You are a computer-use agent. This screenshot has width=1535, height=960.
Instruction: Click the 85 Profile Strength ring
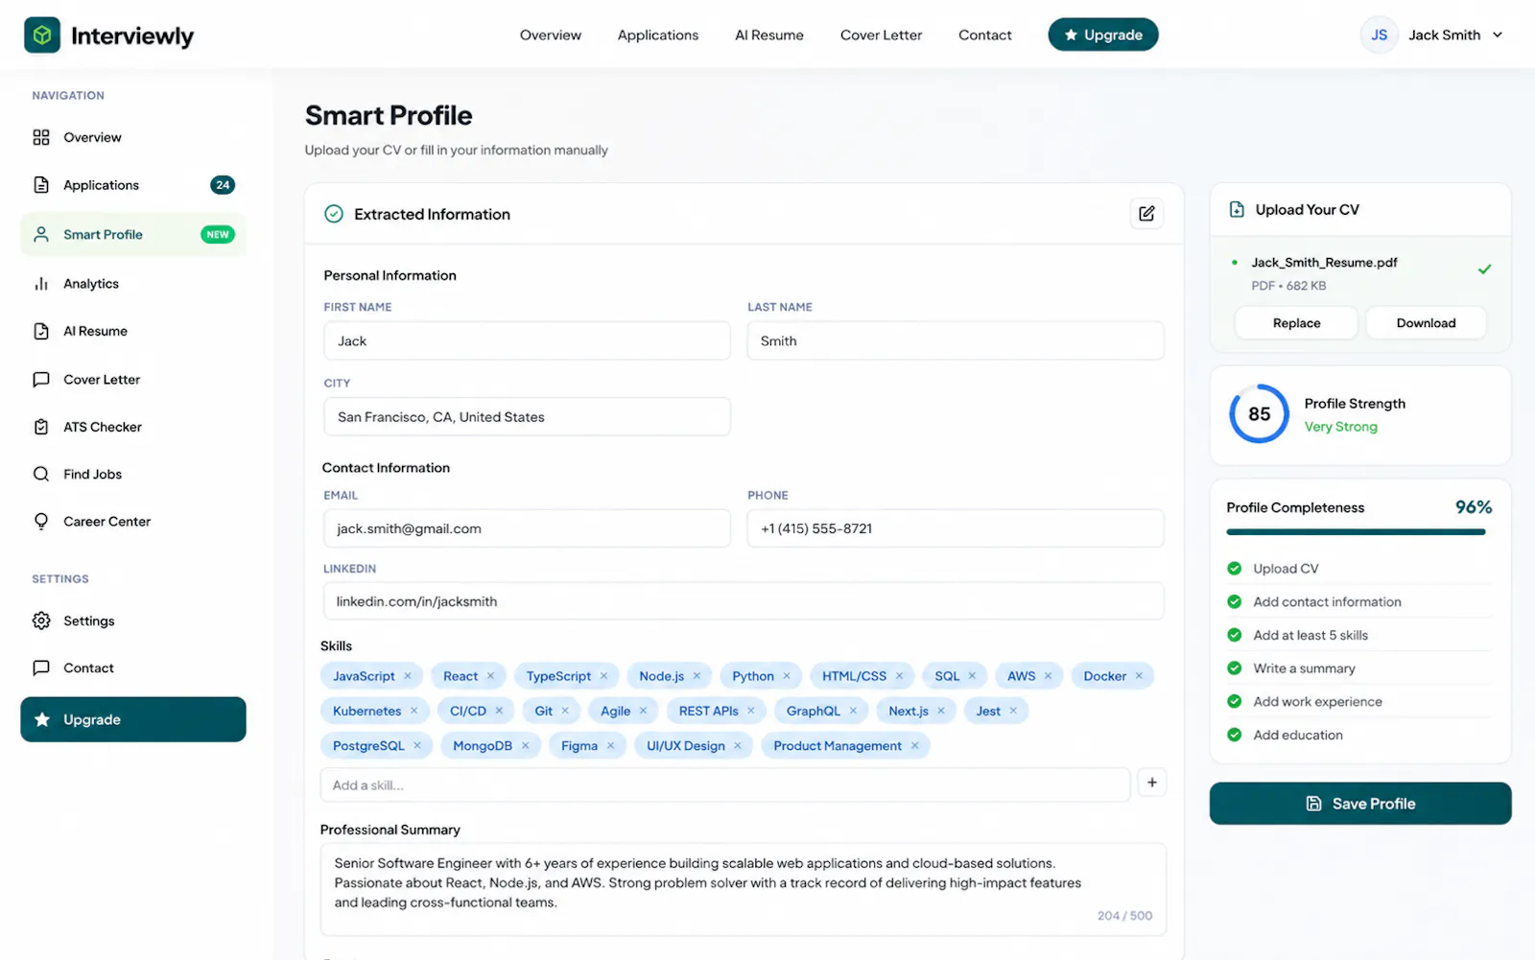[1259, 414]
